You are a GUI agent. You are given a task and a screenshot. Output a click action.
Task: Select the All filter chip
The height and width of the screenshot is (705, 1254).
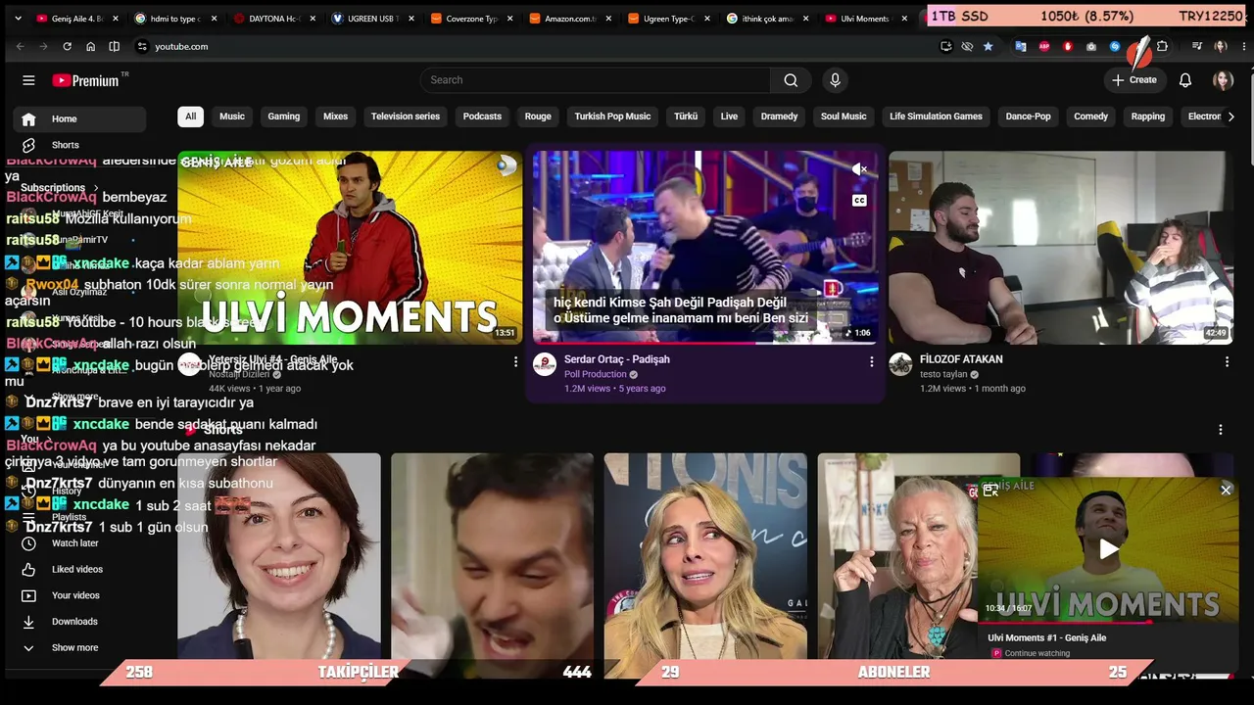pos(190,117)
